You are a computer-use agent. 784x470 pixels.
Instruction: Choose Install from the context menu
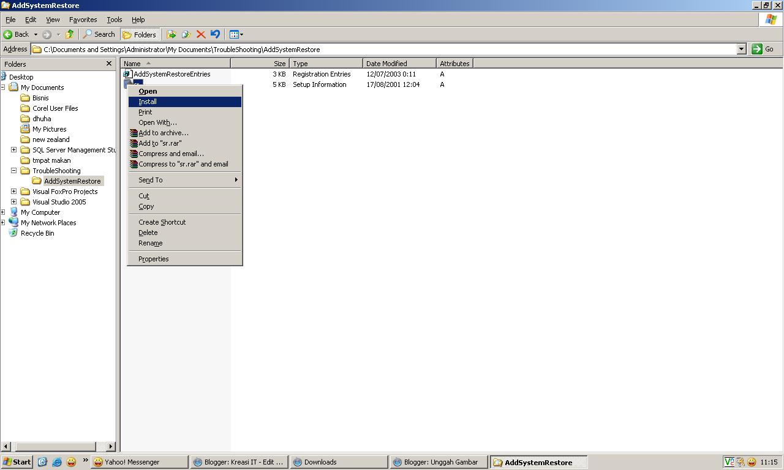coord(185,102)
